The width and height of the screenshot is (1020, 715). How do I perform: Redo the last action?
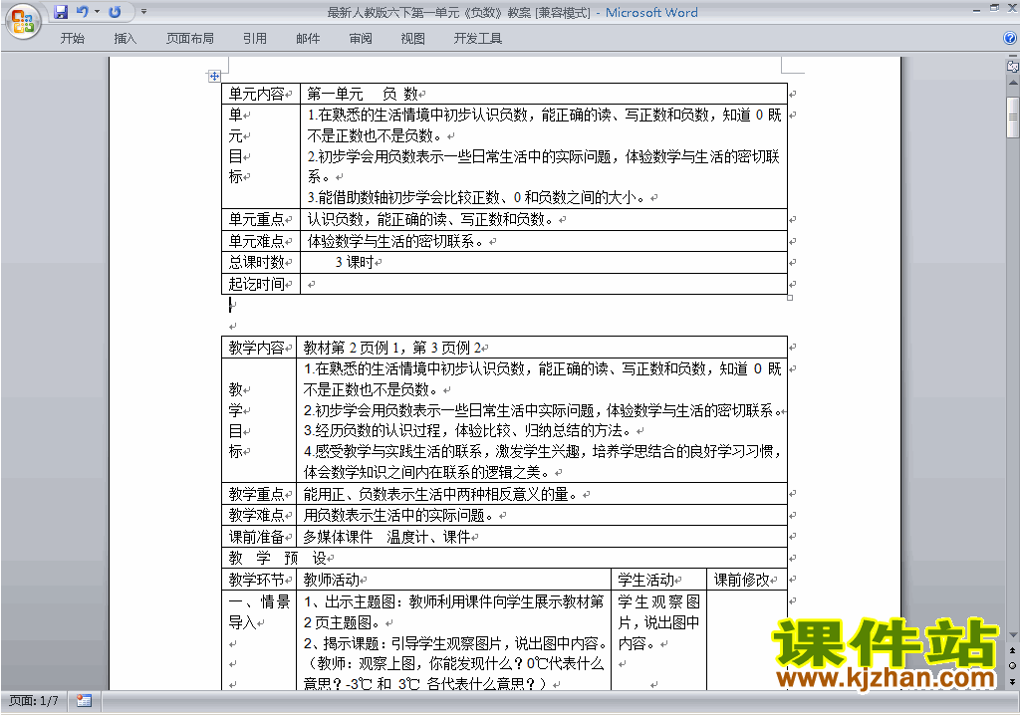[116, 12]
